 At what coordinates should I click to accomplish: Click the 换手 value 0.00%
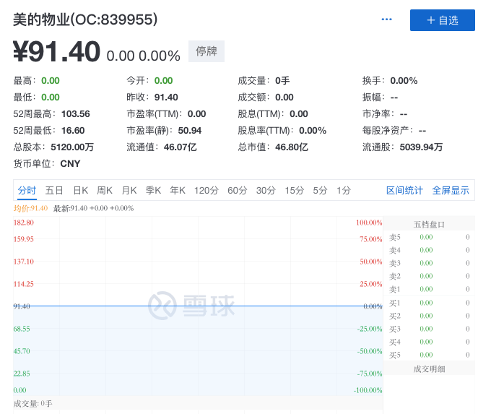click(404, 80)
